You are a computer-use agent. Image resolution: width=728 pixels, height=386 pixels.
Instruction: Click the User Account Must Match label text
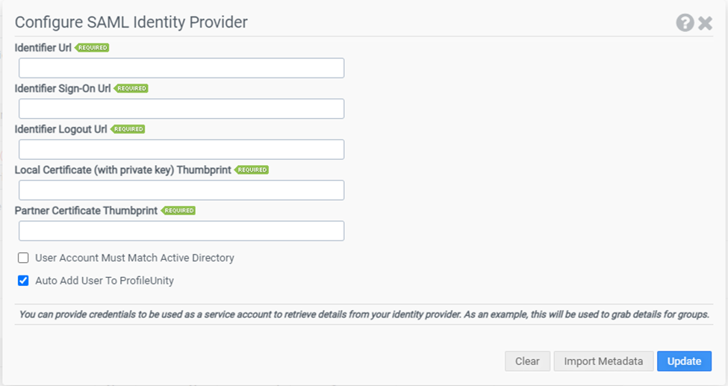tap(134, 258)
